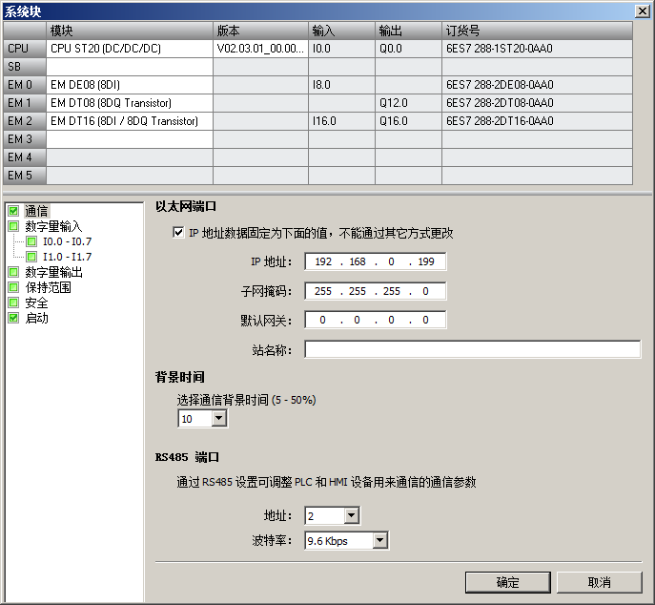Click the 子网掩码 input field
This screenshot has height=605, width=655.
click(375, 291)
